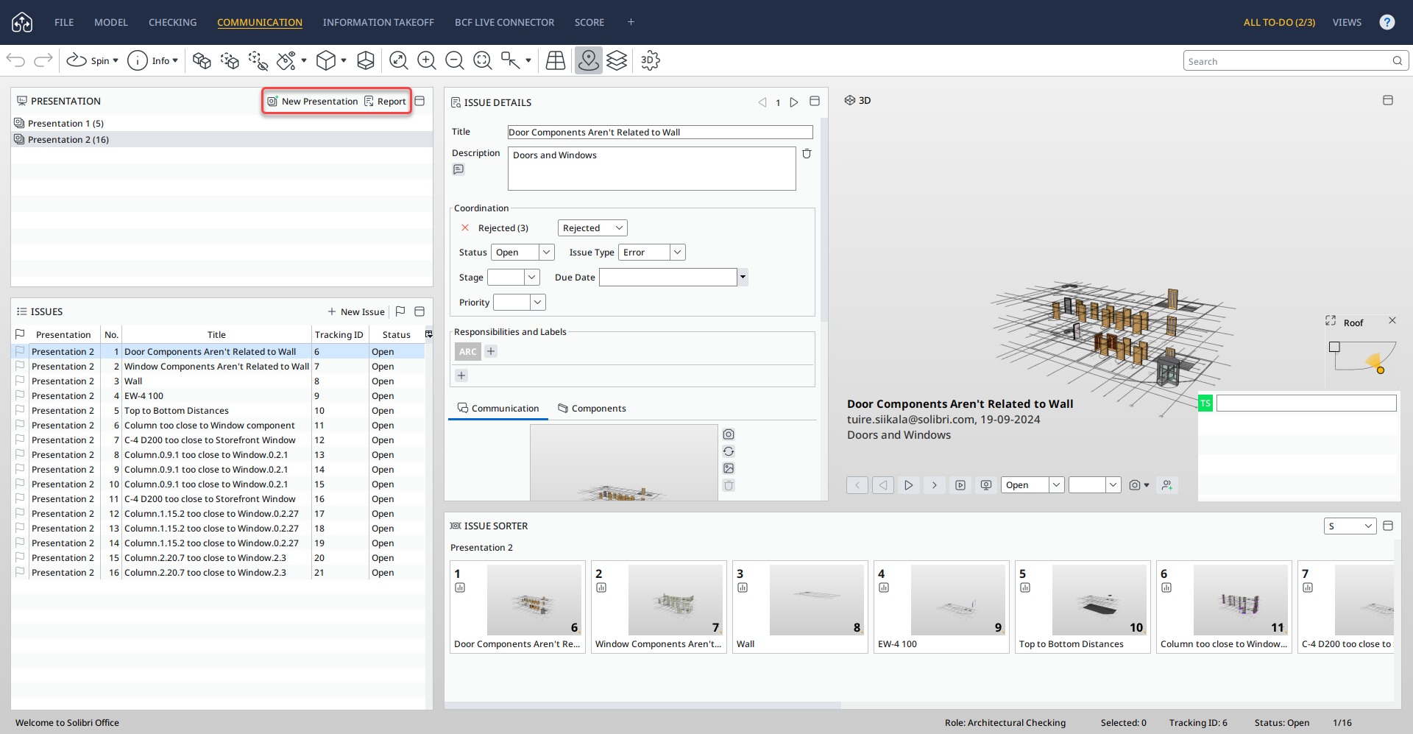Open the Priority dropdown in Coordination
1413x734 pixels.
537,303
